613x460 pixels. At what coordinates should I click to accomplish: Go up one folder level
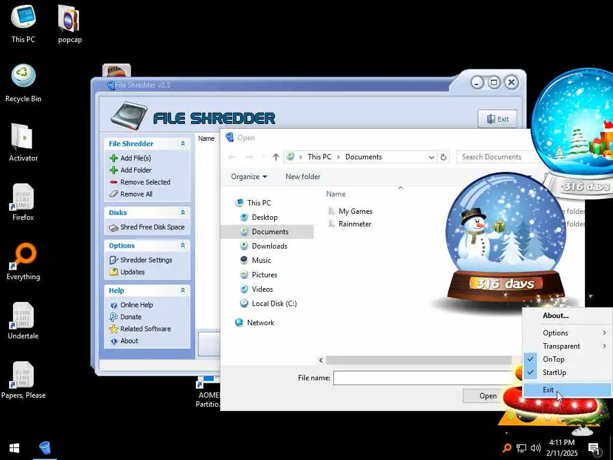pyautogui.click(x=276, y=157)
